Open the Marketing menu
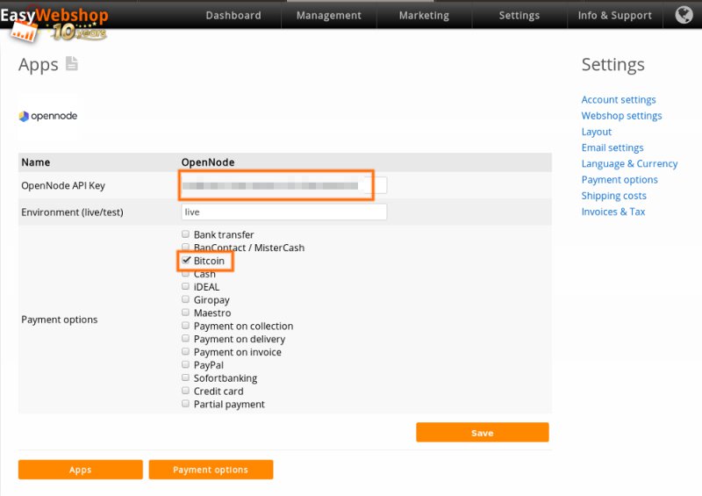 click(424, 15)
